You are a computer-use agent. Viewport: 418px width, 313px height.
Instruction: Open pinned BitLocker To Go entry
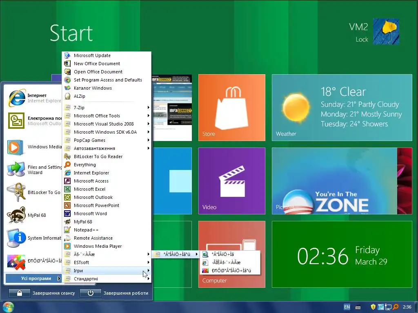click(x=33, y=192)
